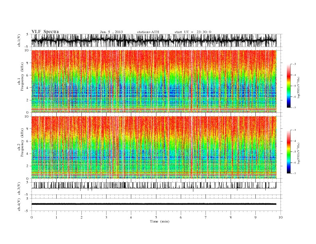Viewport: 316px width, 244px height.
Task: Click the ch.1 voltage waveform strip at top
Action: click(x=154, y=40)
